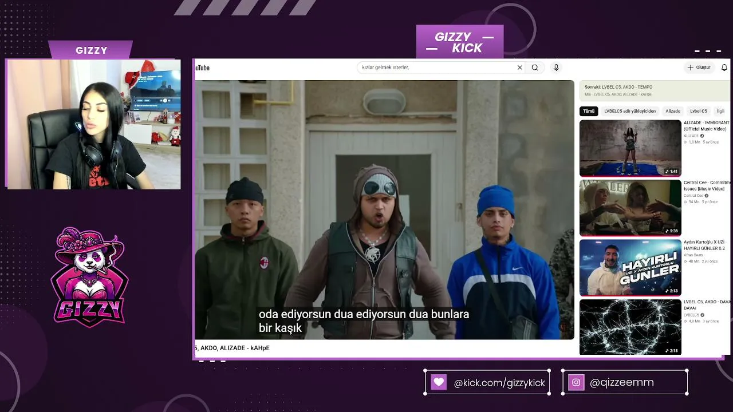
Task: Open the LVBELC5 channel name link
Action: (691, 315)
